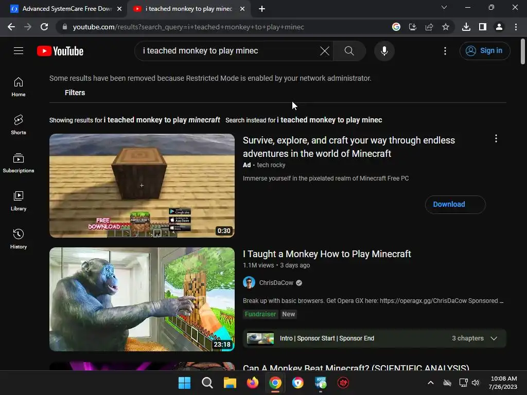Image resolution: width=527 pixels, height=395 pixels.
Task: Open Shorts in sidebar
Action: [19, 124]
